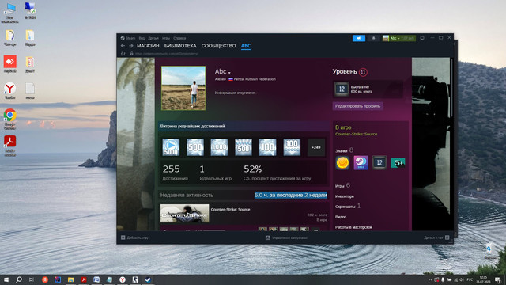Click Редактировать профиль button

357,106
